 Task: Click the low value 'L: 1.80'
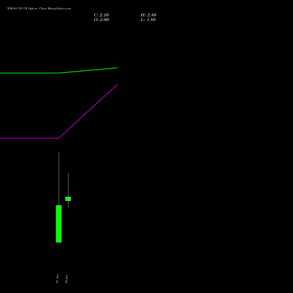pyautogui.click(x=148, y=20)
